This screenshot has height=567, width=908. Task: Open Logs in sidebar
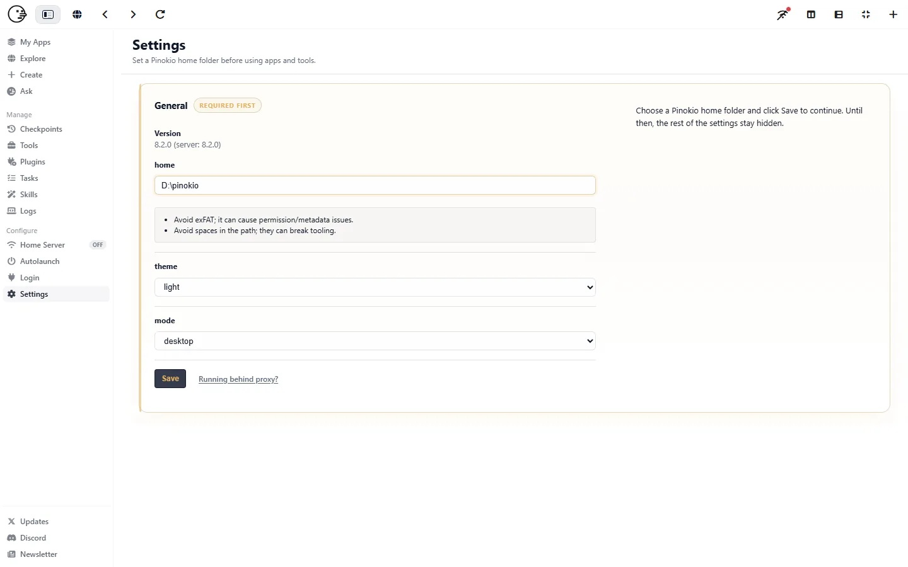(x=56, y=211)
